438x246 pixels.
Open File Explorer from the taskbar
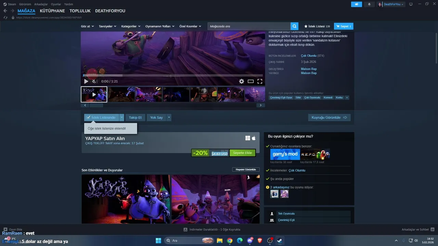point(219,241)
